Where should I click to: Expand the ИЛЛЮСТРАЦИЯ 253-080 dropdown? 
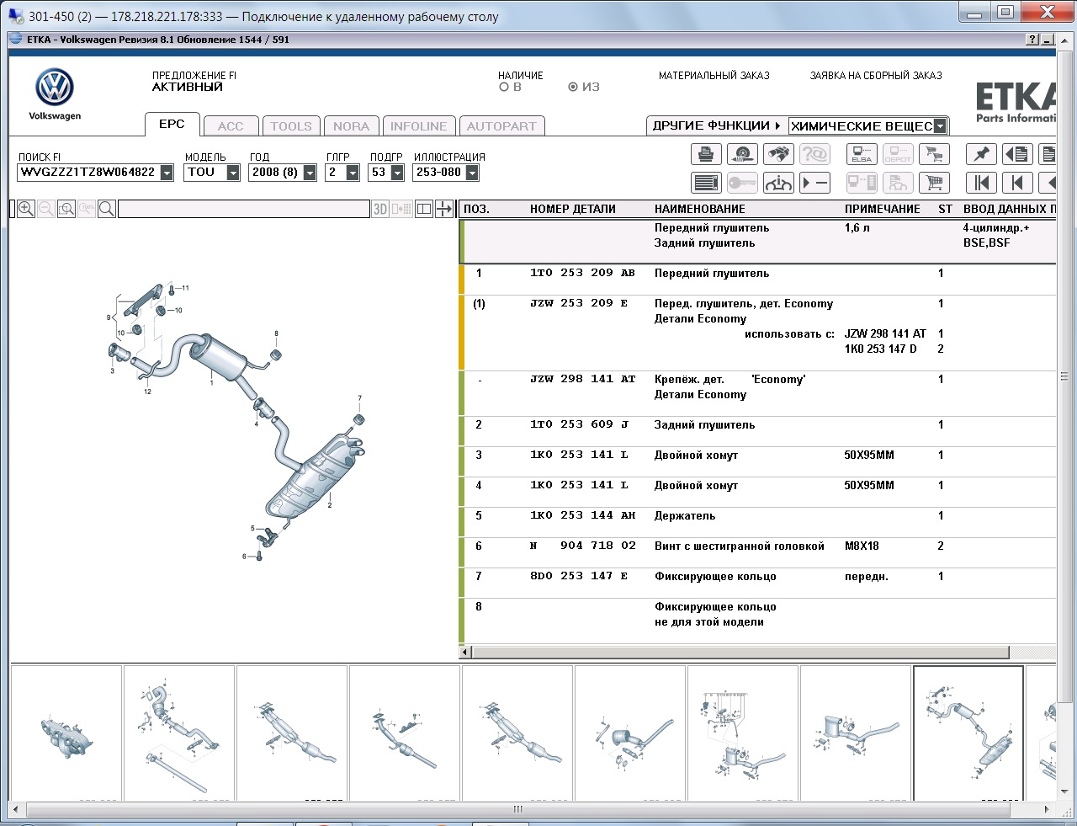click(472, 173)
